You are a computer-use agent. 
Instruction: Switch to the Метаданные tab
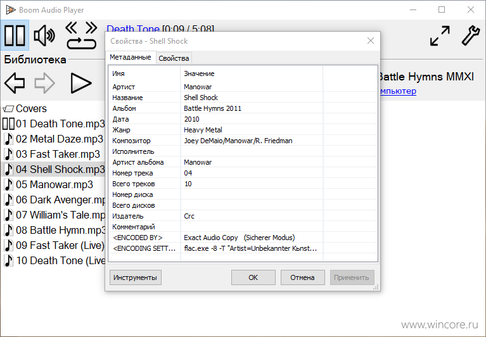click(x=130, y=57)
